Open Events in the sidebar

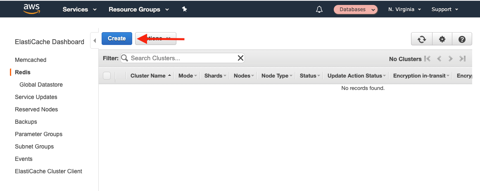tap(24, 159)
